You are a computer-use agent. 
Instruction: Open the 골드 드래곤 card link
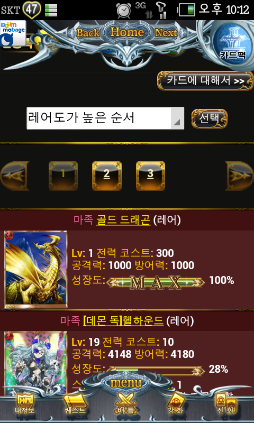123,220
